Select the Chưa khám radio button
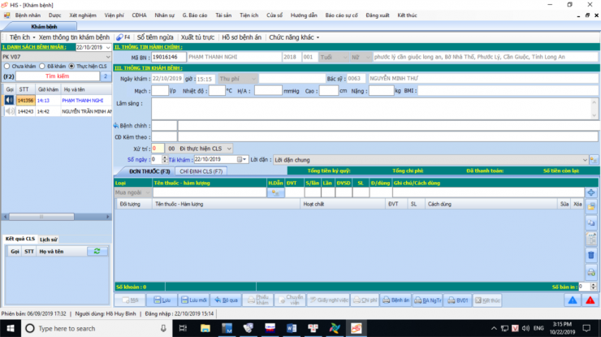 tap(6, 66)
